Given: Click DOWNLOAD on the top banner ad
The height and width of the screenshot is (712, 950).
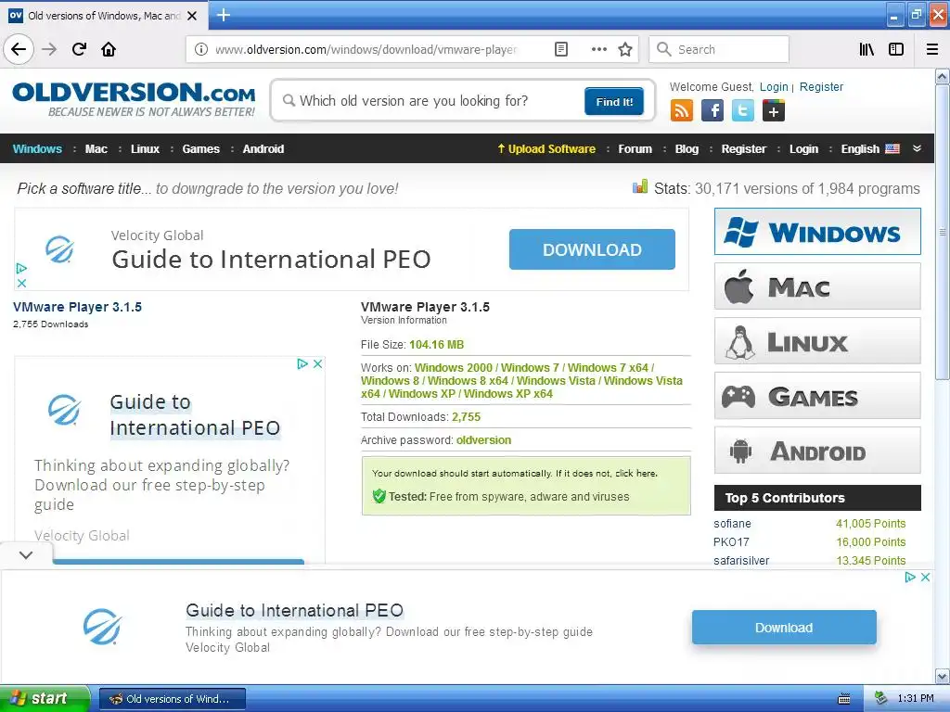Looking at the screenshot, I should tap(592, 249).
